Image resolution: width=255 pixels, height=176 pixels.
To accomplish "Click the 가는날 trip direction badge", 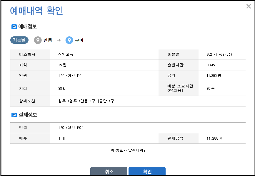I will tap(19, 40).
